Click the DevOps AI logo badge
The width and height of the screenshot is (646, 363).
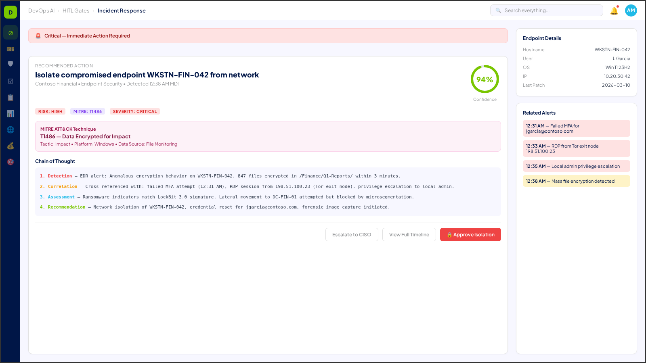tap(10, 12)
